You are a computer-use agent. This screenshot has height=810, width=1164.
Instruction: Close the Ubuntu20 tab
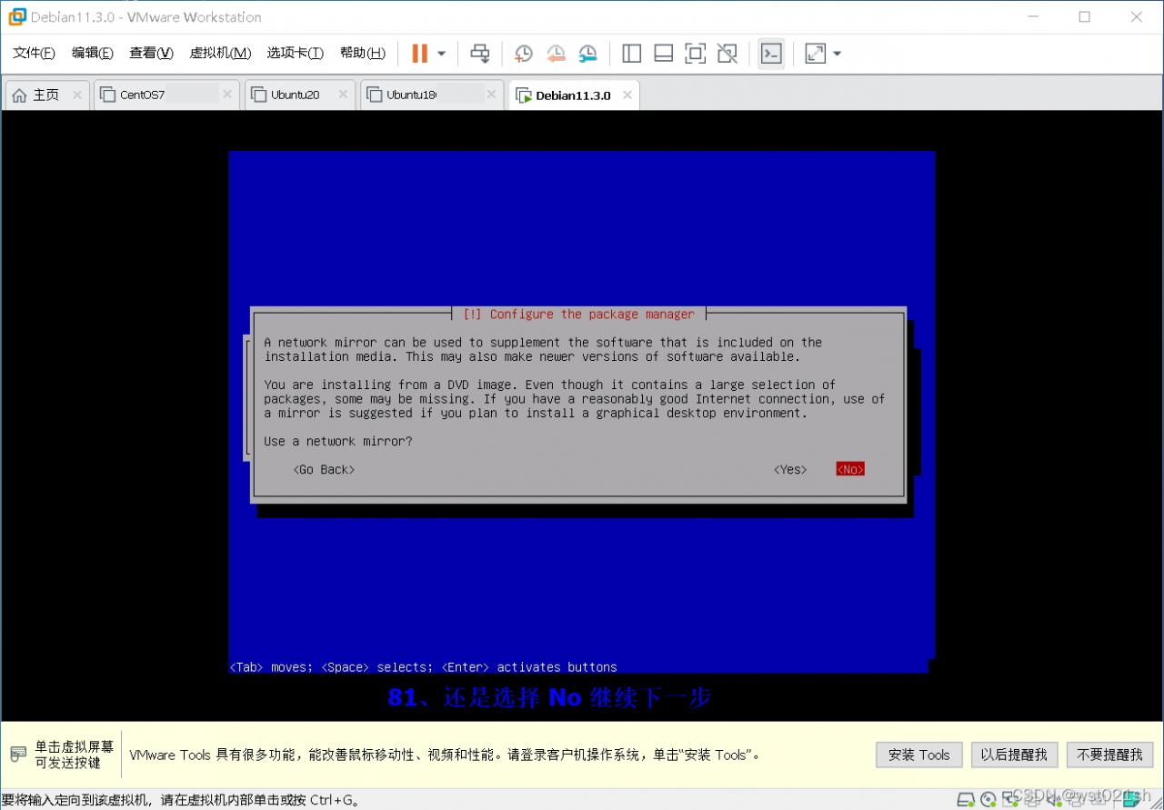[x=343, y=95]
